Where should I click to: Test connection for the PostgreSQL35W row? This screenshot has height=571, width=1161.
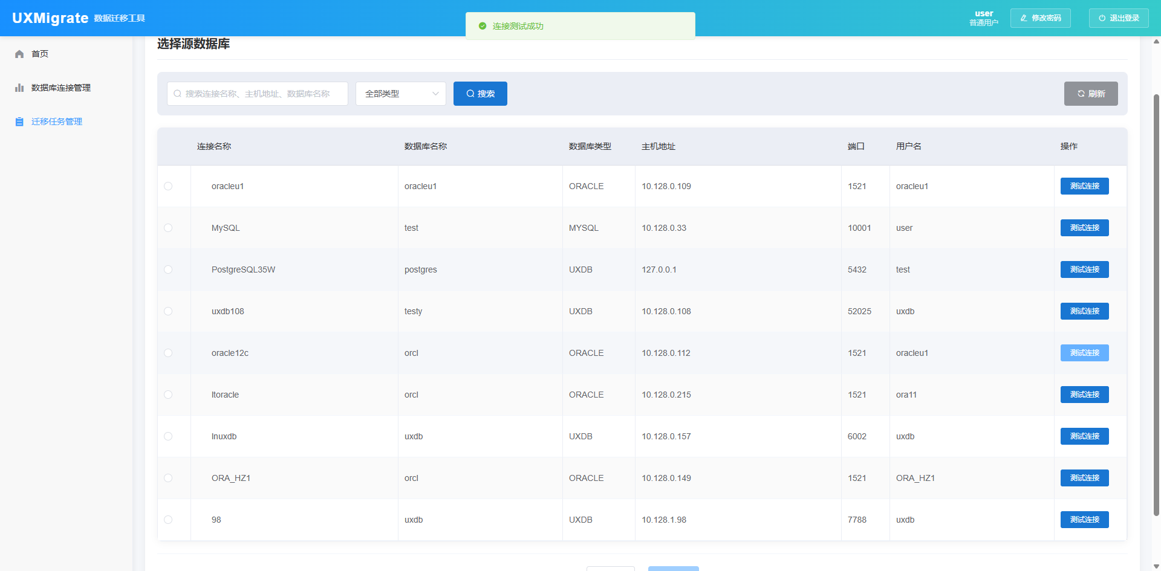pyautogui.click(x=1084, y=269)
